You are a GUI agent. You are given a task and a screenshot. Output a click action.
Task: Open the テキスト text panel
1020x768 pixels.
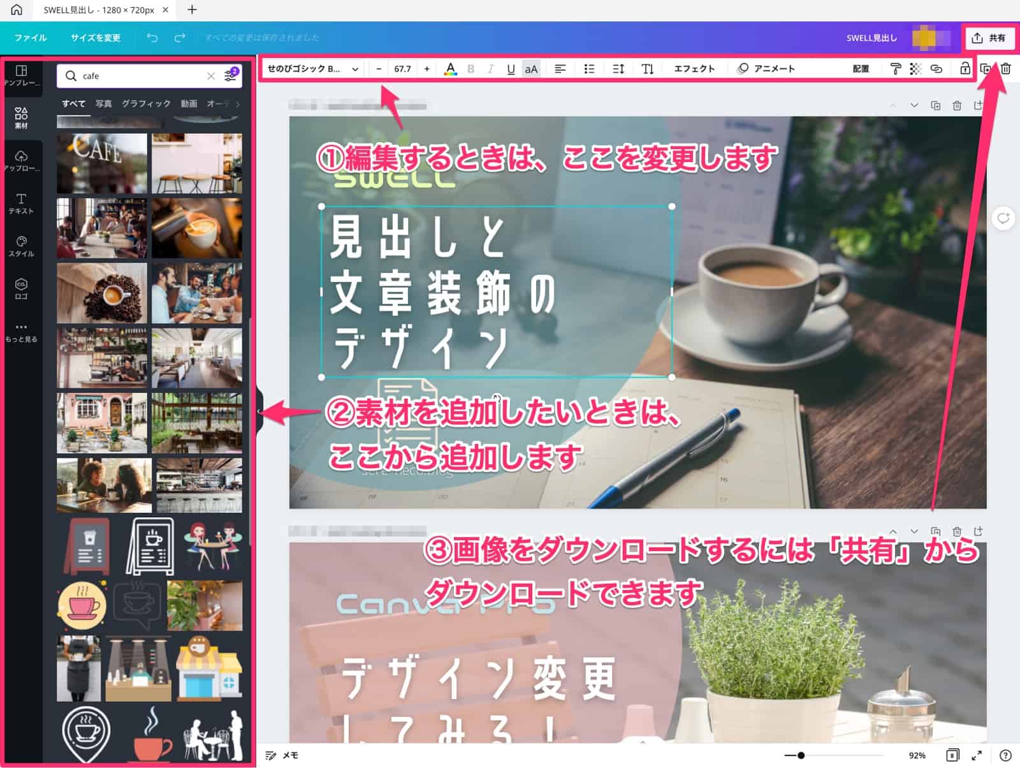[21, 203]
